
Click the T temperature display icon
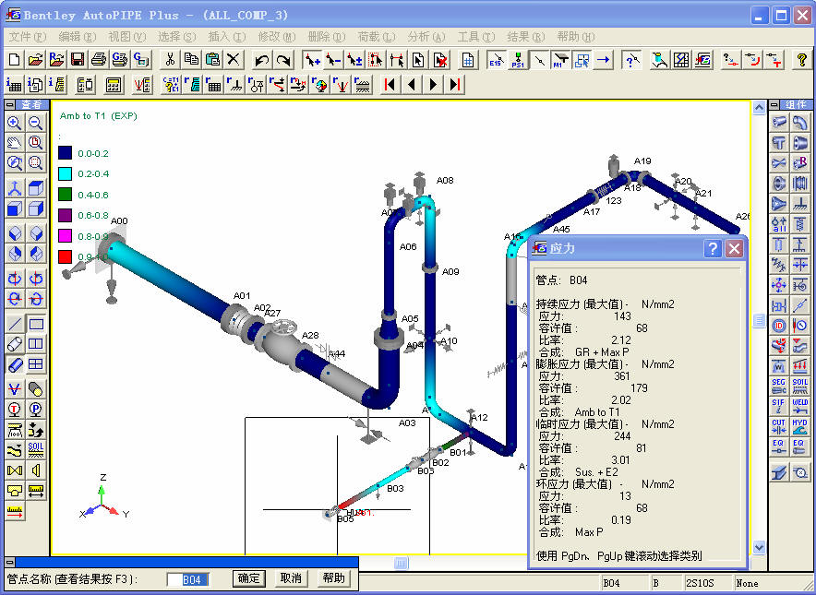click(x=15, y=410)
